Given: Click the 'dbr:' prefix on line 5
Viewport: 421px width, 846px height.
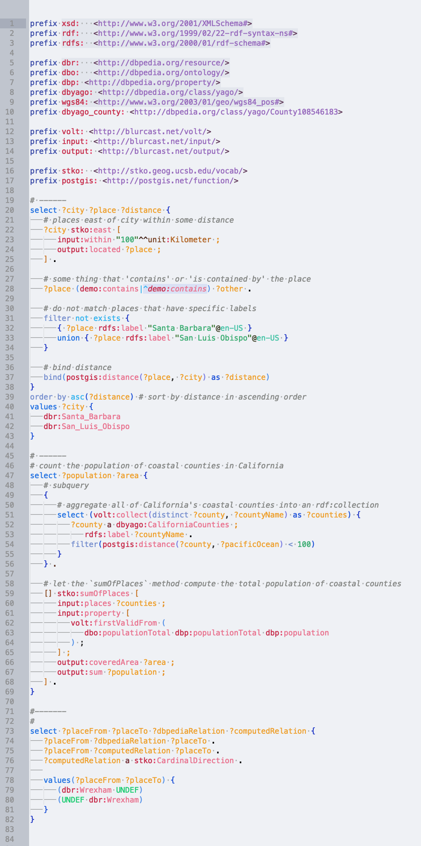Looking at the screenshot, I should pyautogui.click(x=71, y=63).
